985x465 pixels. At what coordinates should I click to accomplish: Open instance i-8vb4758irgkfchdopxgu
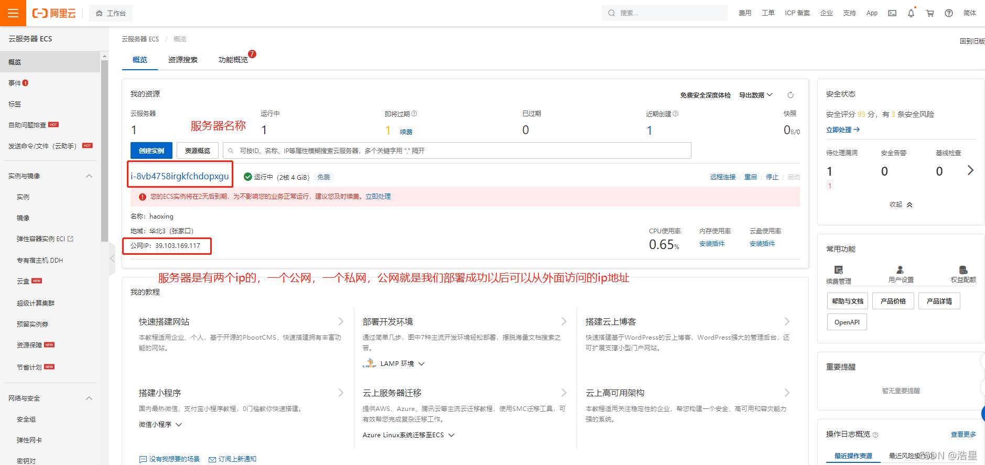pyautogui.click(x=180, y=176)
